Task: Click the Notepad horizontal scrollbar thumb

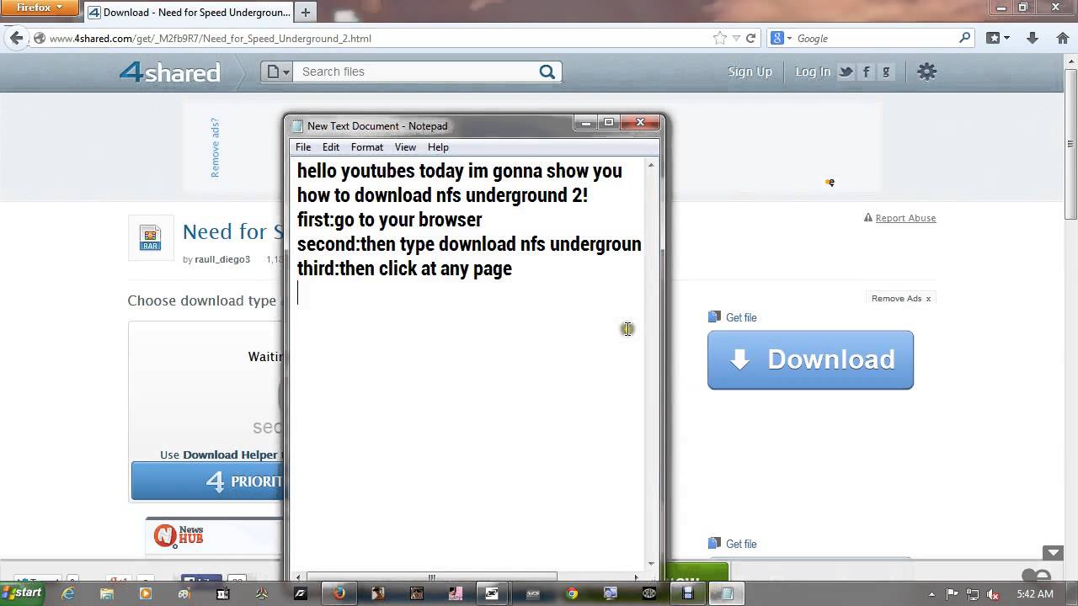Action: pyautogui.click(x=432, y=577)
